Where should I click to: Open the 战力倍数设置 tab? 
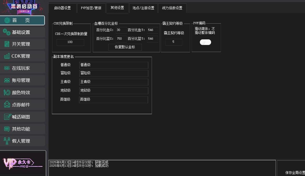tap(172, 8)
